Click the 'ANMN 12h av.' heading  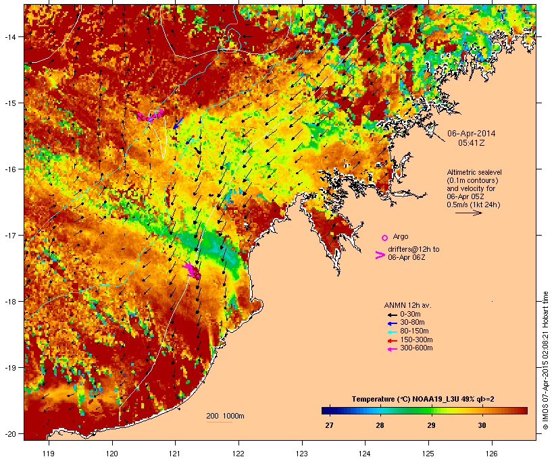point(407,305)
